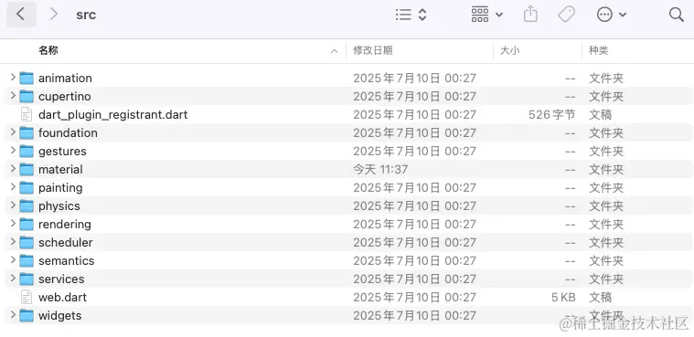This screenshot has height=337, width=694.
Task: Select the web.dart document icon
Action: pyautogui.click(x=27, y=297)
